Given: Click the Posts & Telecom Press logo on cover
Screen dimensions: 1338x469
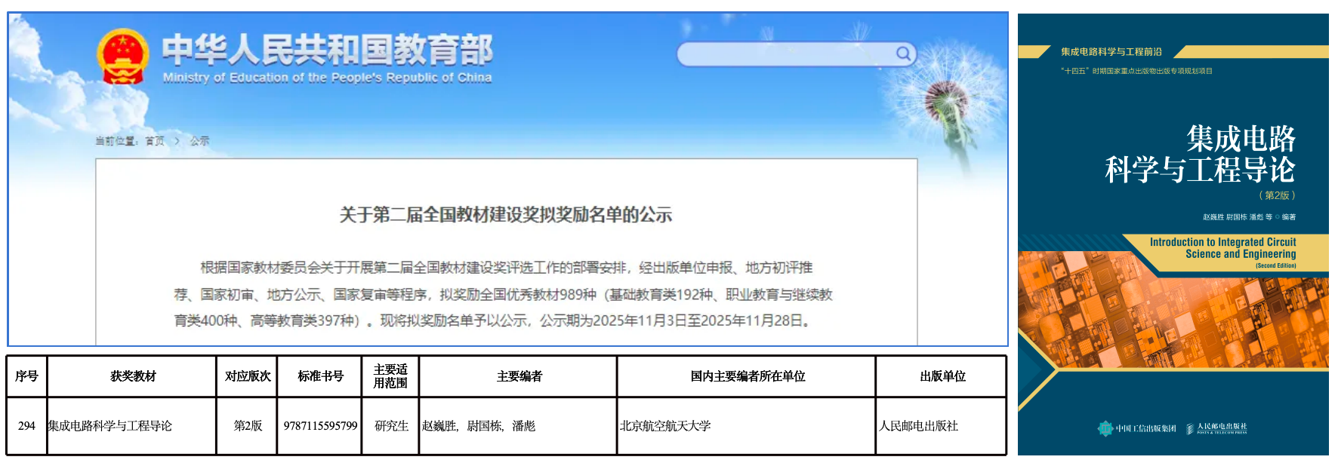Looking at the screenshot, I should coord(1216,428).
